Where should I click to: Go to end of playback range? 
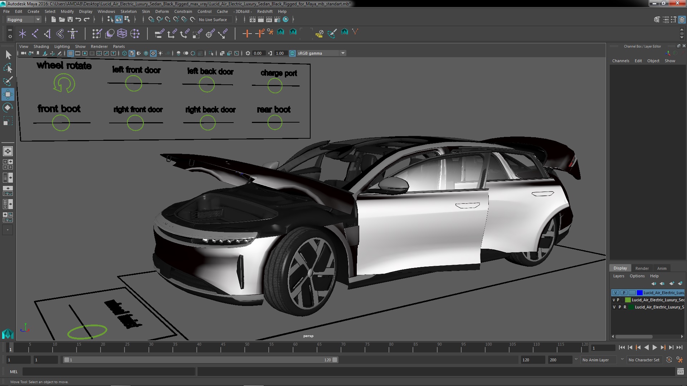[679, 347]
